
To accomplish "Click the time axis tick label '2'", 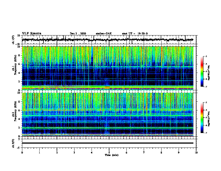I will pos(57,153).
